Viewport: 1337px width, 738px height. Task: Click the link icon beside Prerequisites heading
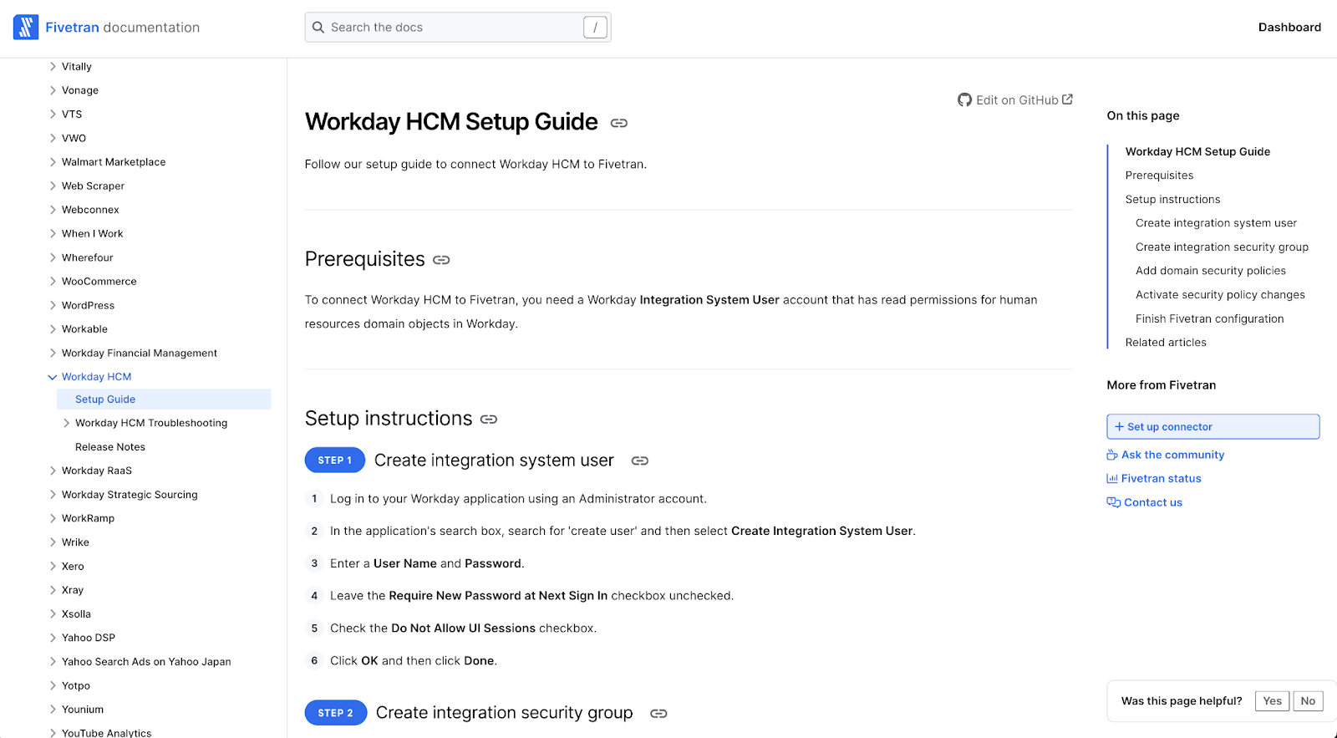click(x=441, y=260)
